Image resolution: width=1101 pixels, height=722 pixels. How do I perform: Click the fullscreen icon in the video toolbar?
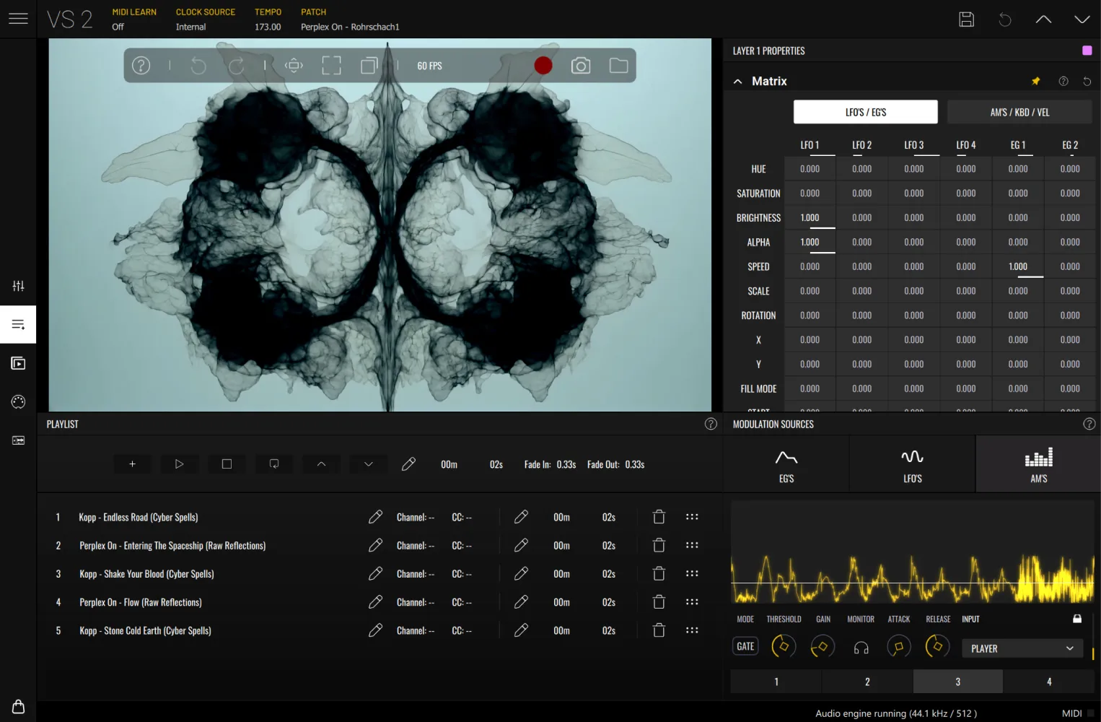331,65
